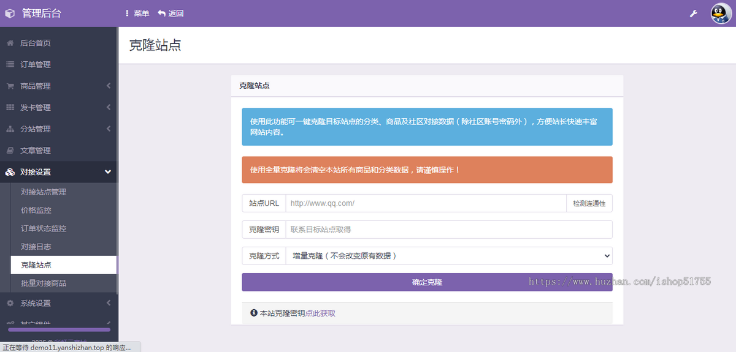
Task: Select 克隆站点 submenu item
Action: tap(64, 265)
